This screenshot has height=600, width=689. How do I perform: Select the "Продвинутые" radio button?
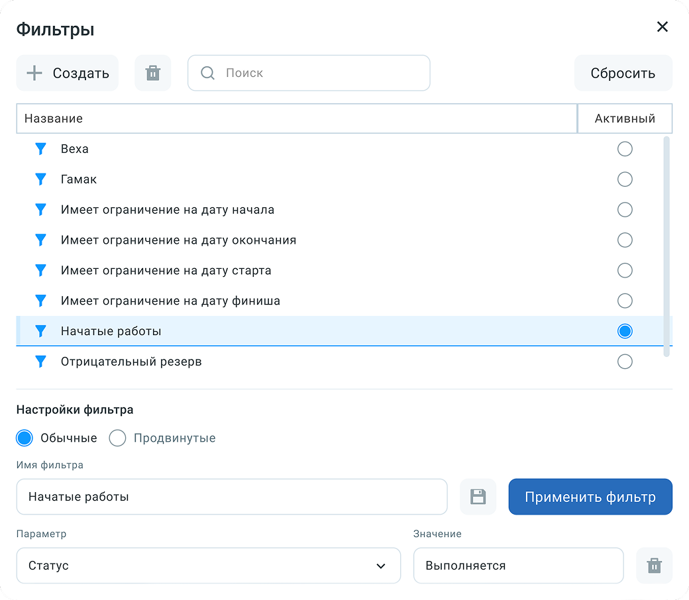tap(117, 438)
